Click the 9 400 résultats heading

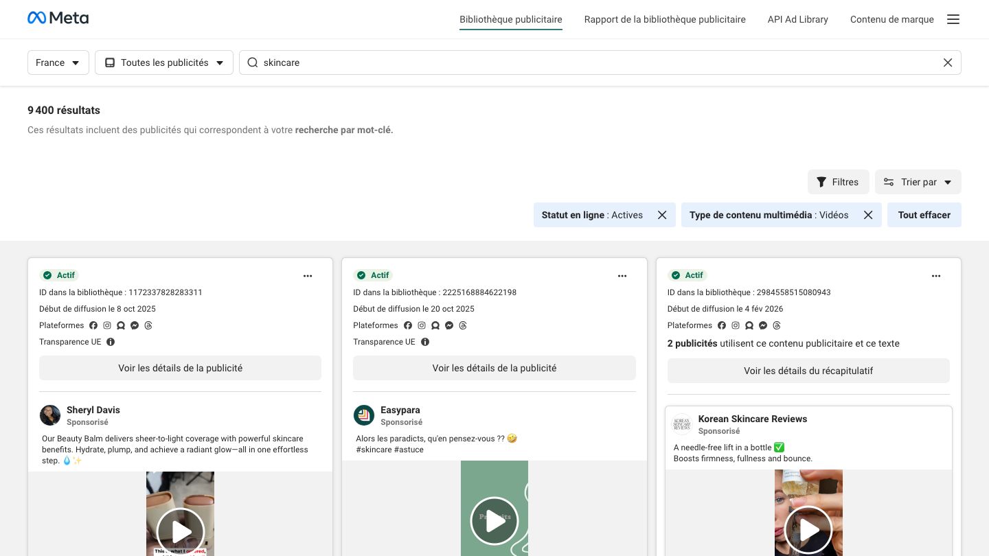(x=64, y=110)
